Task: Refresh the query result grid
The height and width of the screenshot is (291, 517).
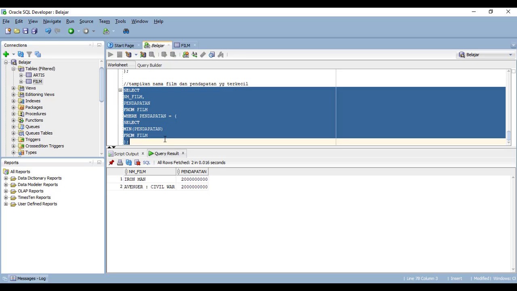Action: tap(129, 162)
